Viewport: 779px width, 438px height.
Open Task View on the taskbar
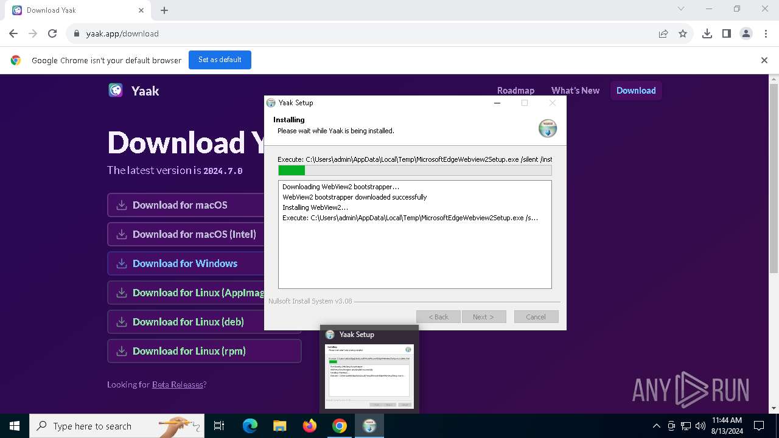point(219,426)
